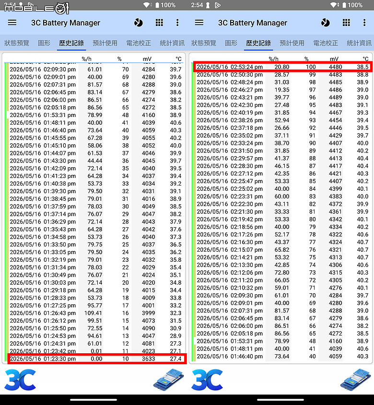This screenshot has height=405, width=374.
Task: Switch to 圖形 tab in right screenshot
Action: click(231, 43)
